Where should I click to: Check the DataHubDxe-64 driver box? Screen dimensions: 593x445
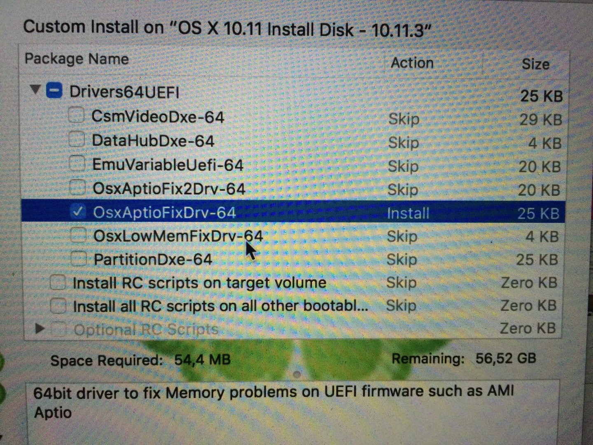(x=77, y=139)
